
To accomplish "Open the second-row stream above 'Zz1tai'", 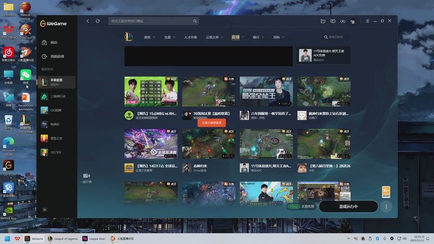I will pyautogui.click(x=209, y=144).
